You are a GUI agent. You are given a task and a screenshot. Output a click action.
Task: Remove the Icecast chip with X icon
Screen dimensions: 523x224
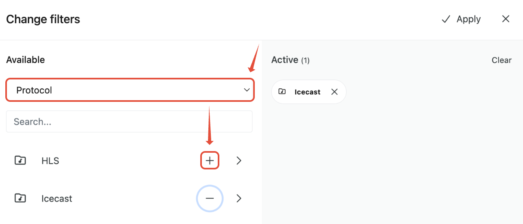[x=335, y=92]
